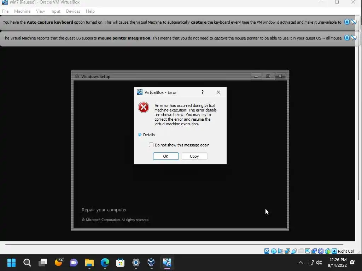
Task: Suppress Auto capture keyboard notification permanently
Action: pyautogui.click(x=354, y=22)
